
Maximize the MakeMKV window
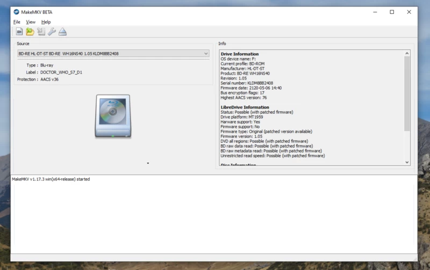pos(392,12)
